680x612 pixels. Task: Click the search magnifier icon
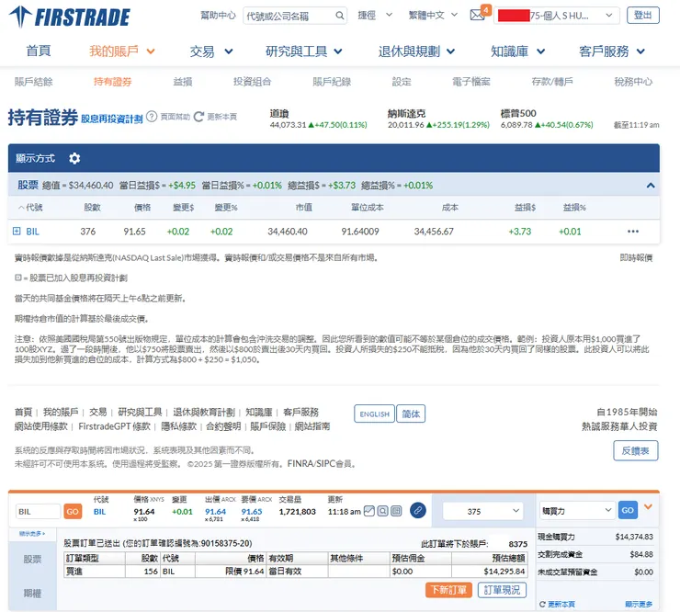click(x=340, y=16)
